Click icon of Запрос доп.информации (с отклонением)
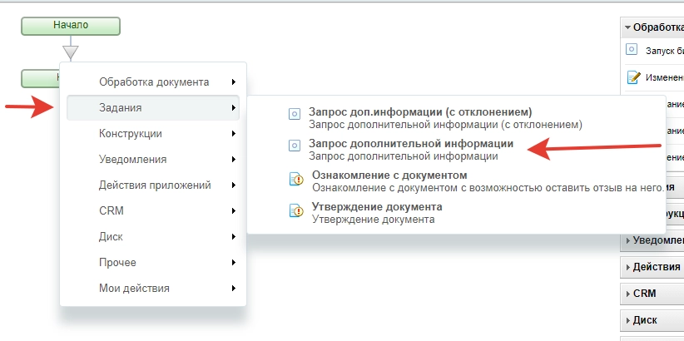This screenshot has height=341, width=684. pos(295,114)
